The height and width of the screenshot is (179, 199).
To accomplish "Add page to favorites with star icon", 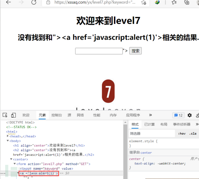I will (143, 3).
